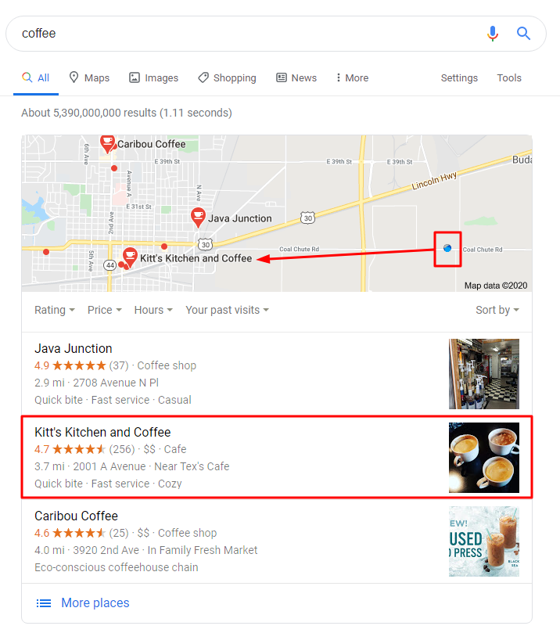560x633 pixels.
Task: Click the blue current location dot
Action: (447, 248)
